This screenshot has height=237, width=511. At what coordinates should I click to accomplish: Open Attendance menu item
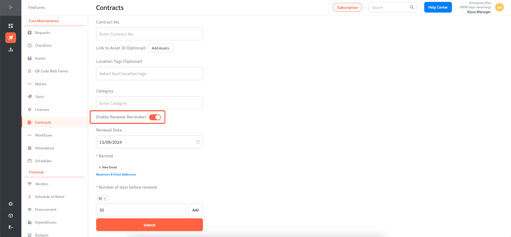45,148
